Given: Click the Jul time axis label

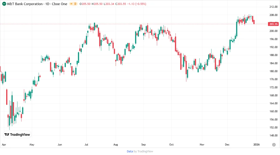Looking at the screenshot, I should point(86,144).
